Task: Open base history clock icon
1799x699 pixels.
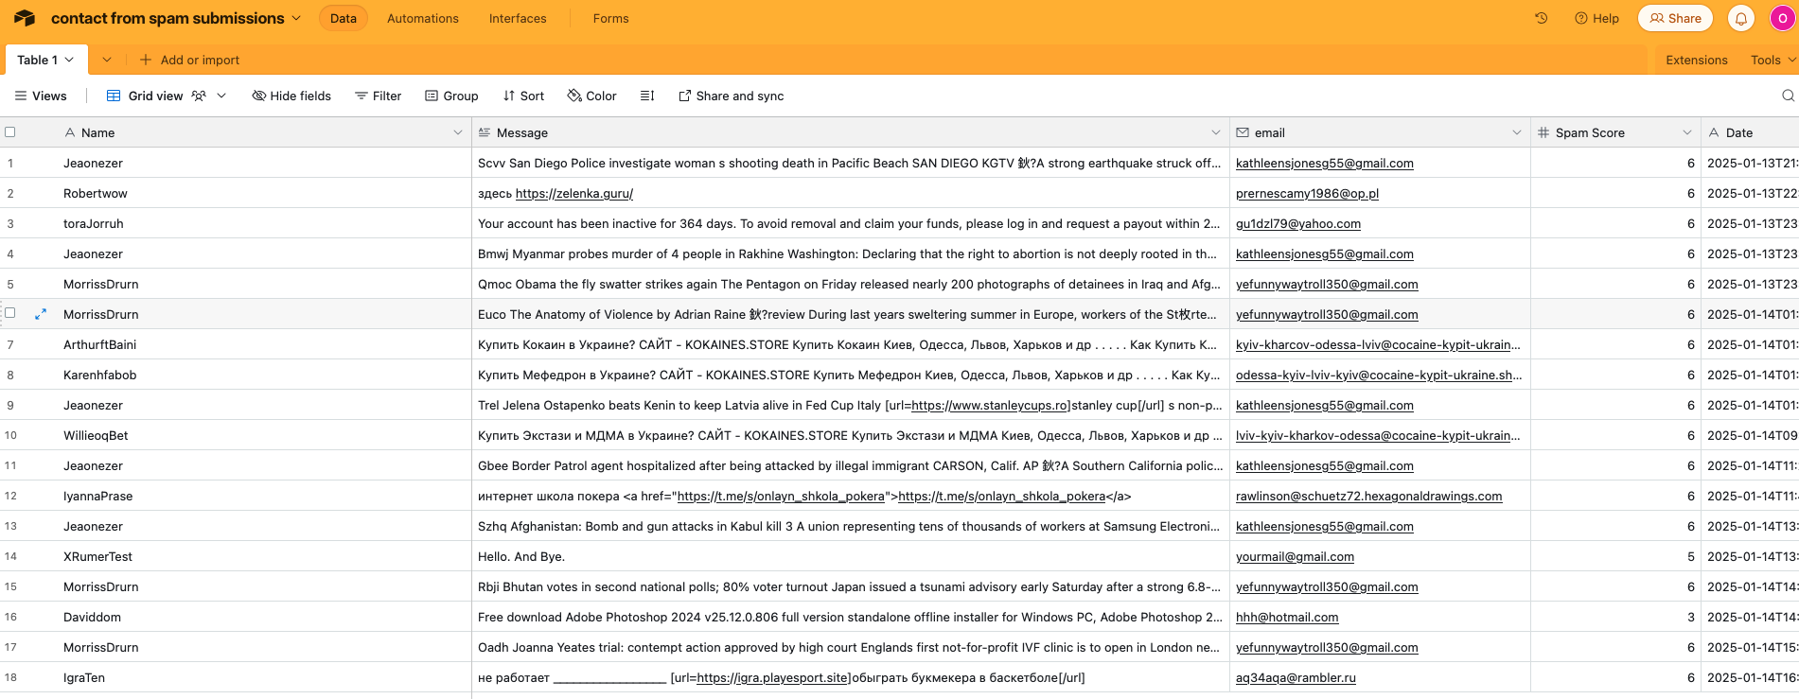Action: point(1541,18)
